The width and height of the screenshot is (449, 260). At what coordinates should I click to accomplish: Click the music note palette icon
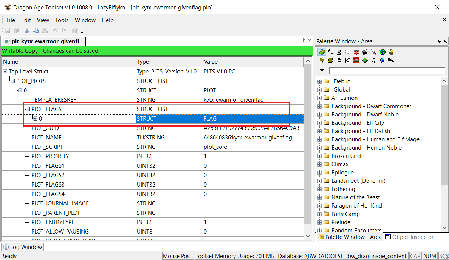tap(373, 60)
